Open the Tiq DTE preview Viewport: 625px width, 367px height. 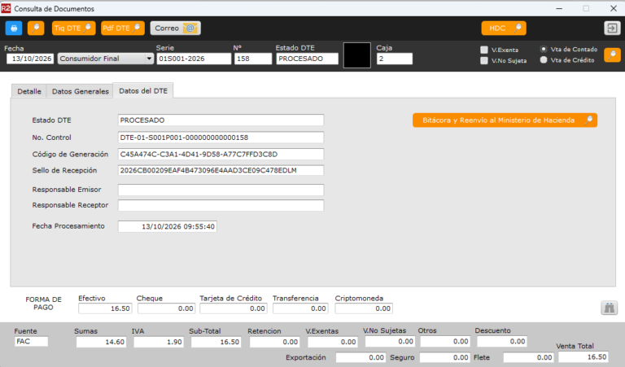(x=74, y=28)
